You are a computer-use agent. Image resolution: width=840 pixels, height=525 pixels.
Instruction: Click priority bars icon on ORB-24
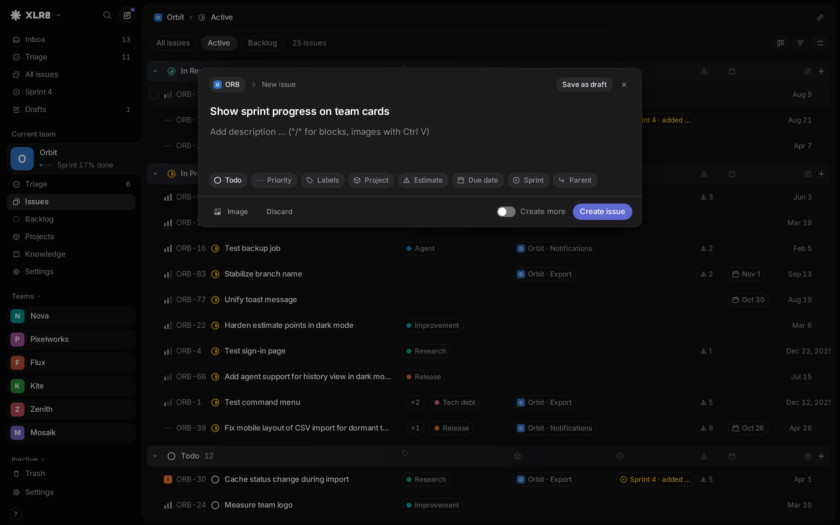168,505
